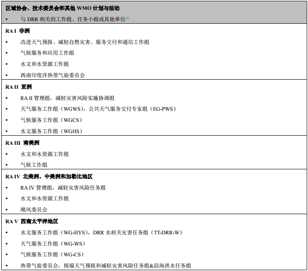This screenshot has height=271, width=308.
Task: Click the RA IV 管理组 bullet text
Action: coord(63,187)
